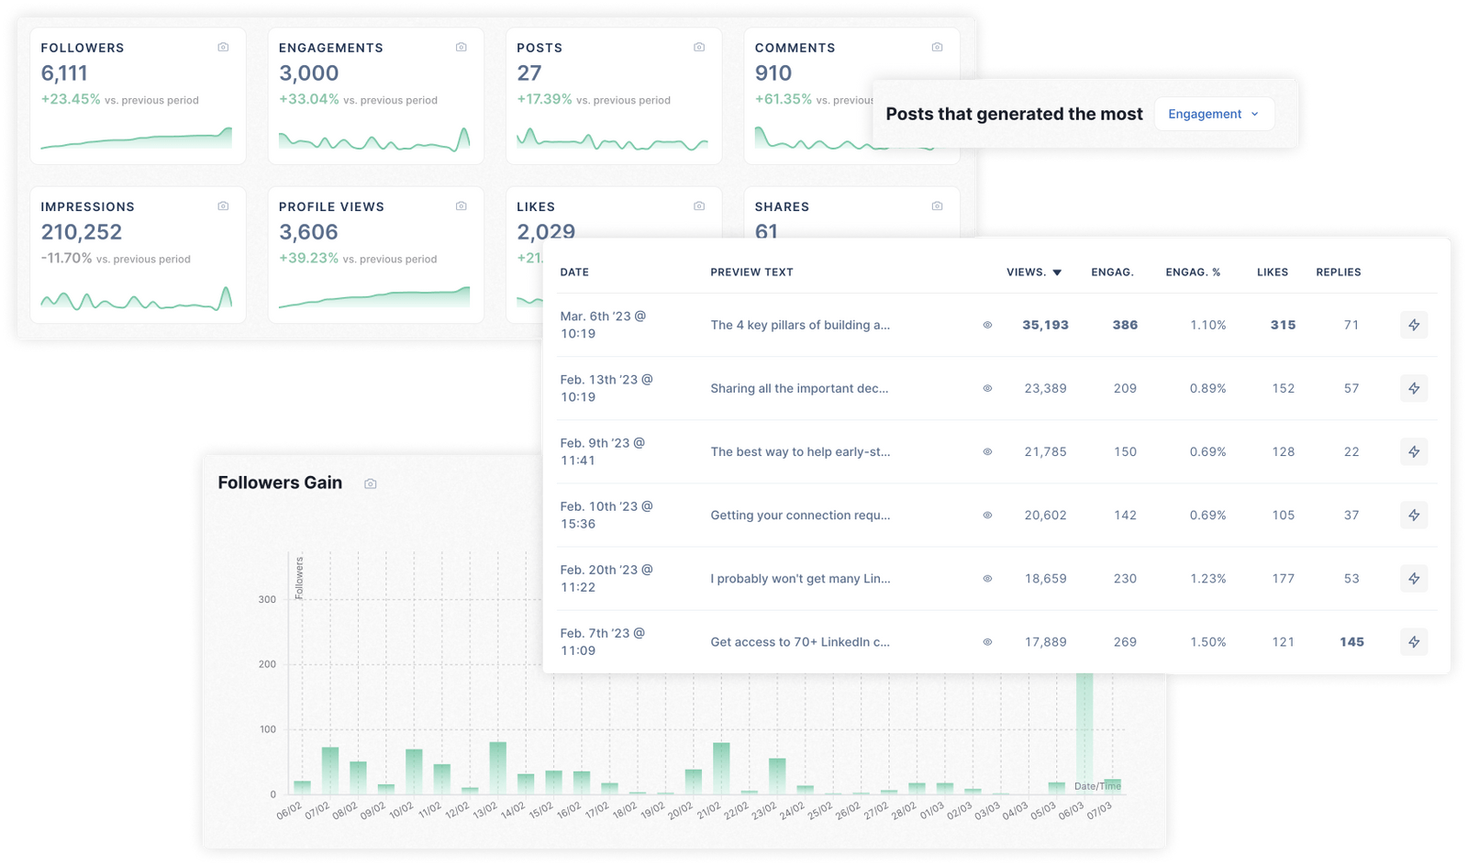Image resolution: width=1468 pixels, height=866 pixels.
Task: Open the Engagement metric dropdown
Action: tap(1213, 114)
